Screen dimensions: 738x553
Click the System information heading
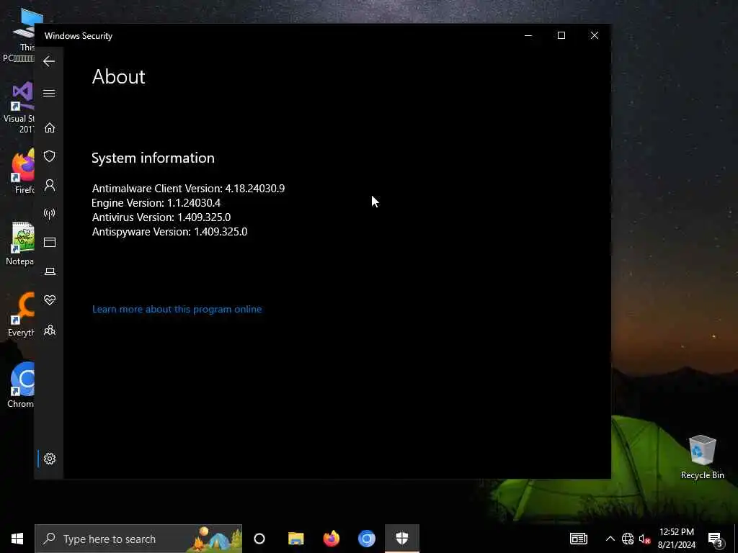153,158
